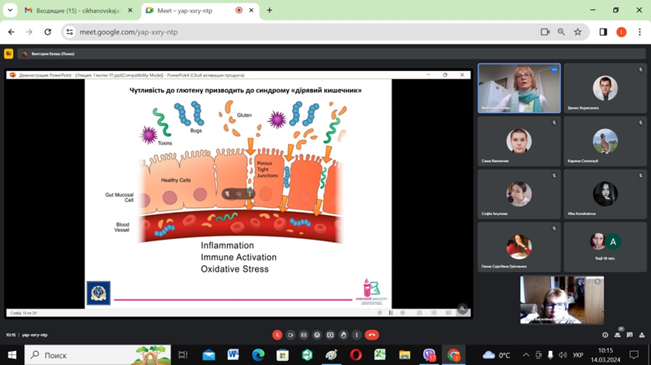Open Word from the Windows taskbar
Viewport: 651px width, 365px height.
coord(233,355)
